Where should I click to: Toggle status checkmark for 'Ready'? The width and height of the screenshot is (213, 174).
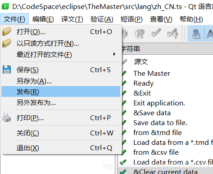tap(124, 83)
